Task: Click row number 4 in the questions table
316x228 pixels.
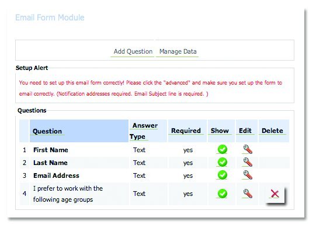Action: pyautogui.click(x=25, y=194)
